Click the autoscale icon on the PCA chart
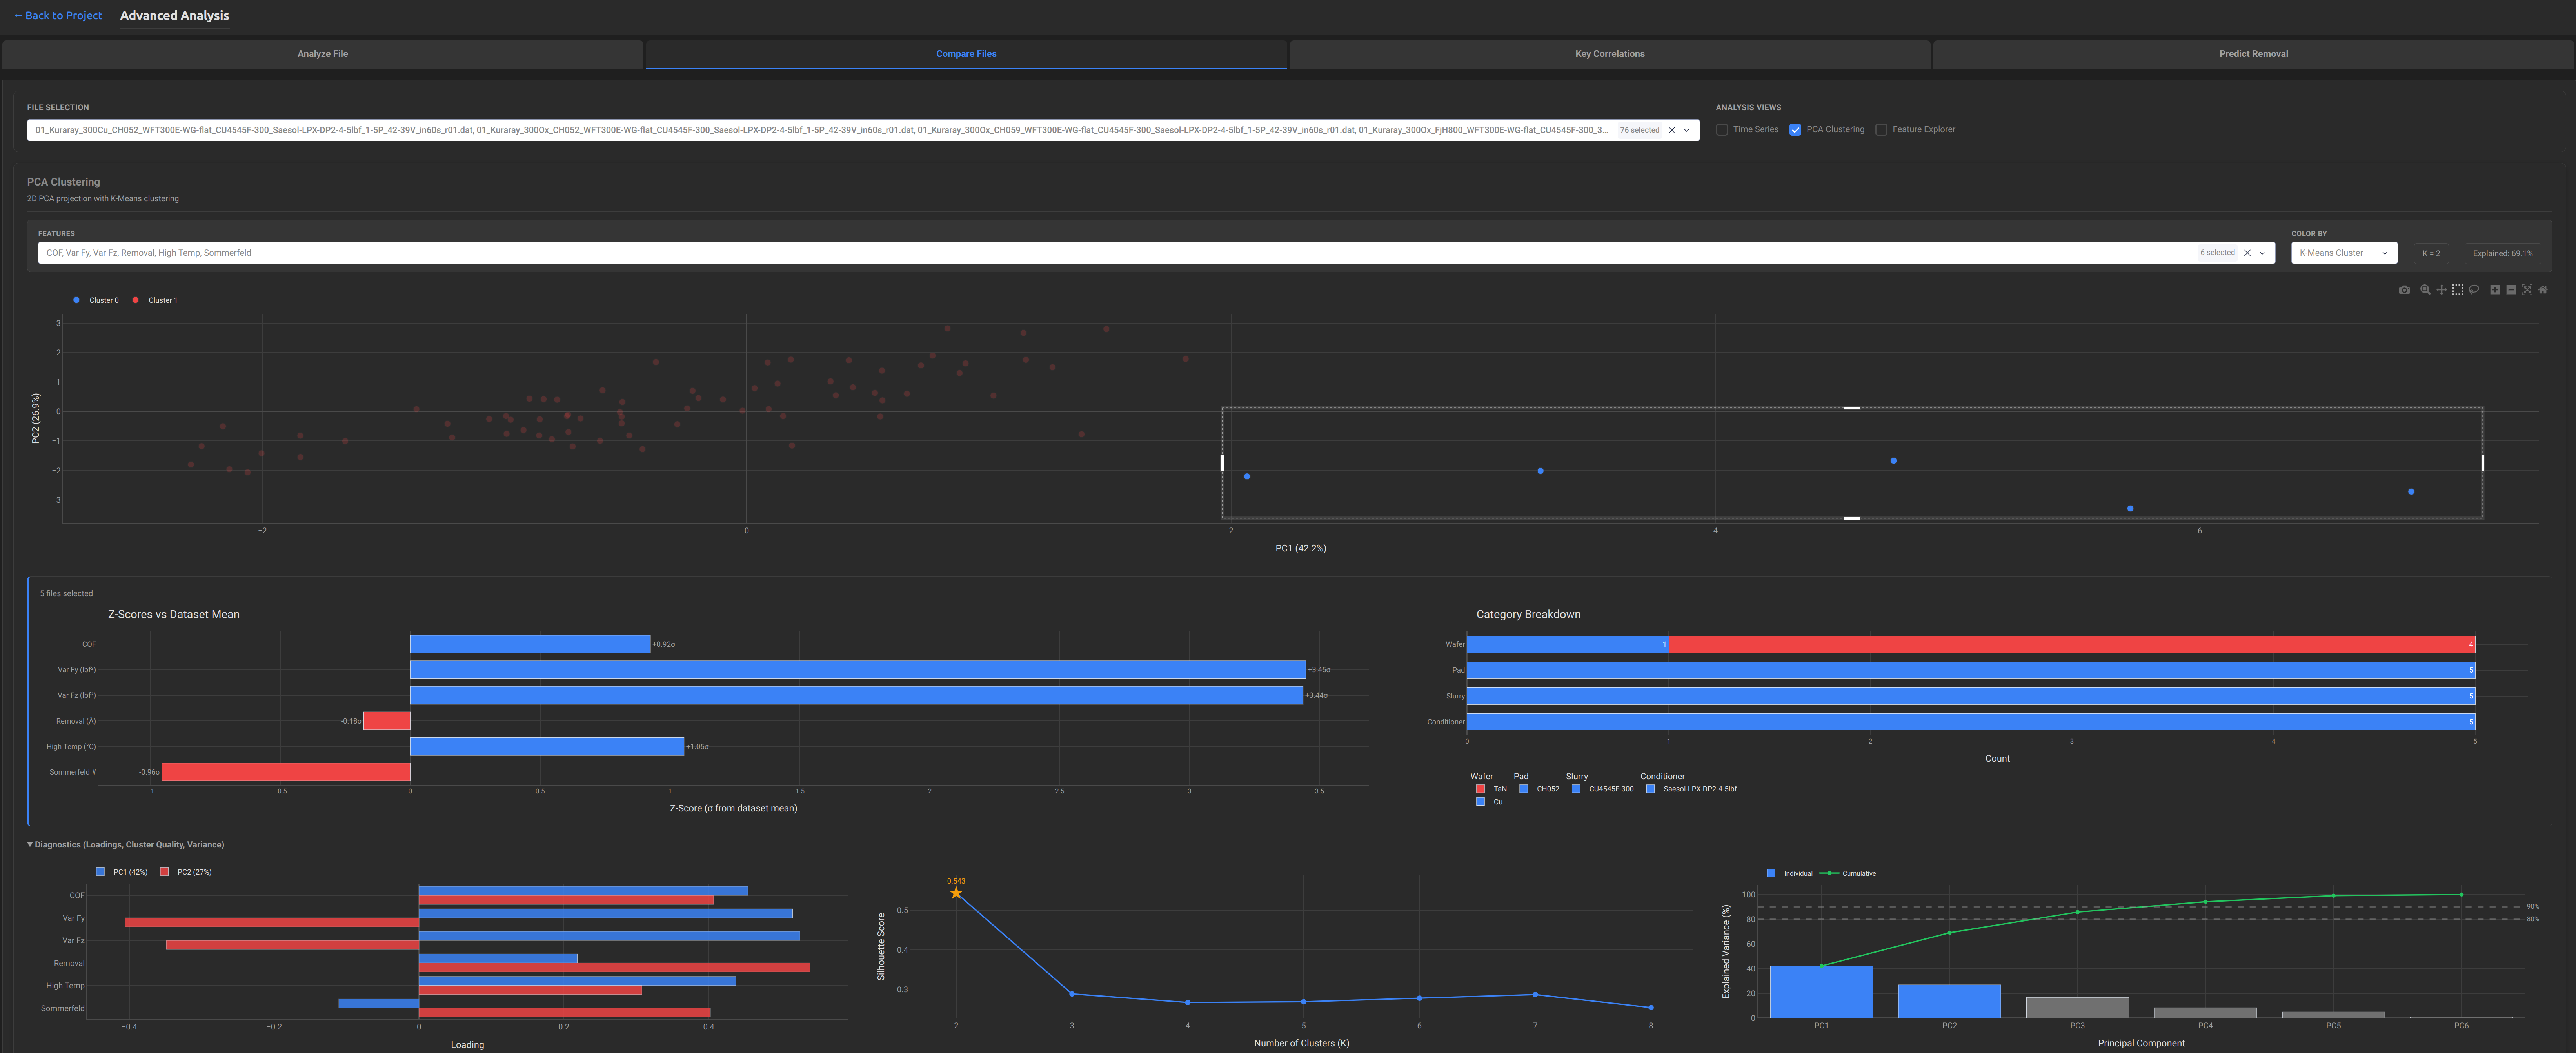Screen dimensions: 2576x1053 (2527, 290)
